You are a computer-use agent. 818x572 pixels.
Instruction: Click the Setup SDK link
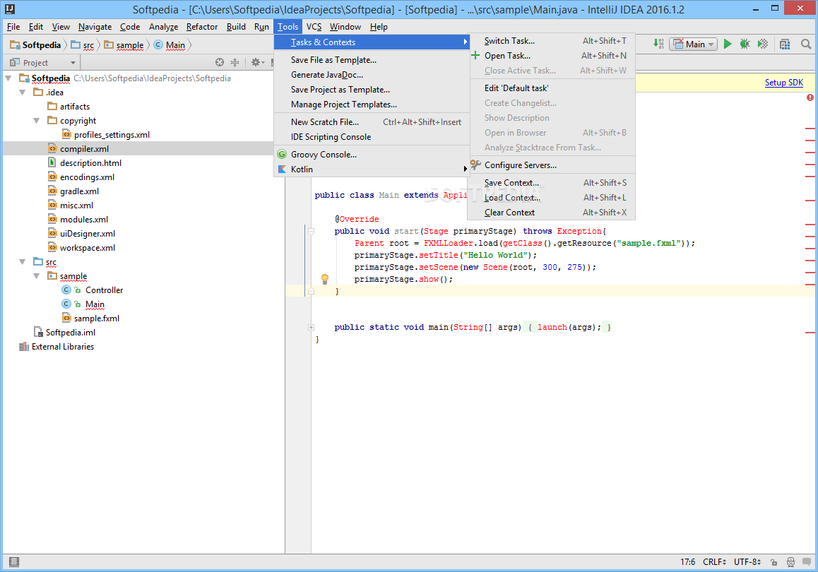click(x=783, y=83)
